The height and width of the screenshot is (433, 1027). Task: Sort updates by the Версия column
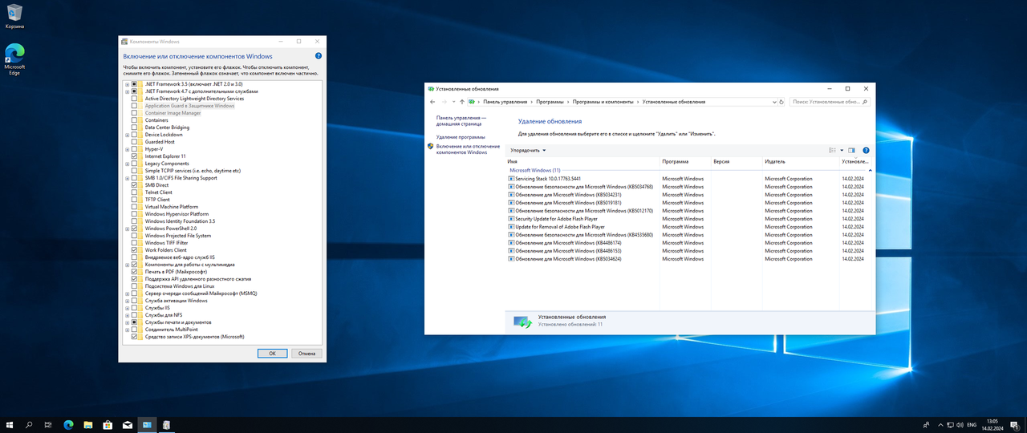(x=737, y=161)
